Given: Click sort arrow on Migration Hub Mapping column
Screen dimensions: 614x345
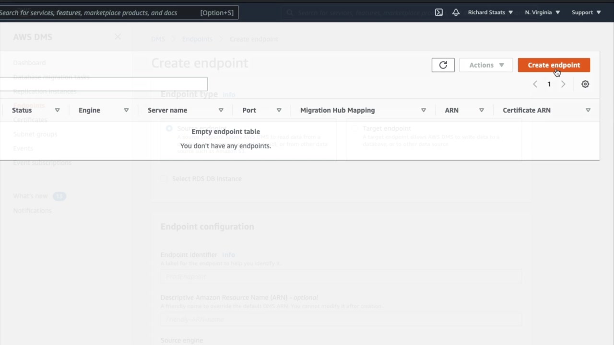Looking at the screenshot, I should pyautogui.click(x=423, y=110).
